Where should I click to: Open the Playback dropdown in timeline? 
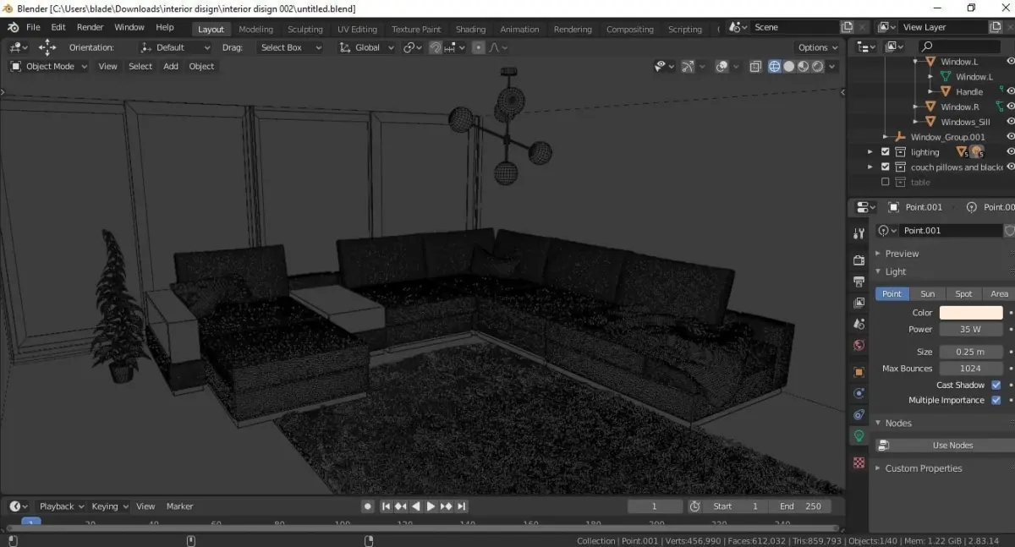[x=62, y=506]
